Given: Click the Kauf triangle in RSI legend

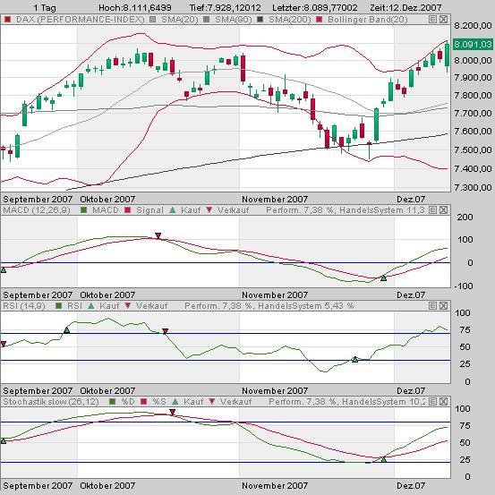Looking at the screenshot, I should pos(91,305).
